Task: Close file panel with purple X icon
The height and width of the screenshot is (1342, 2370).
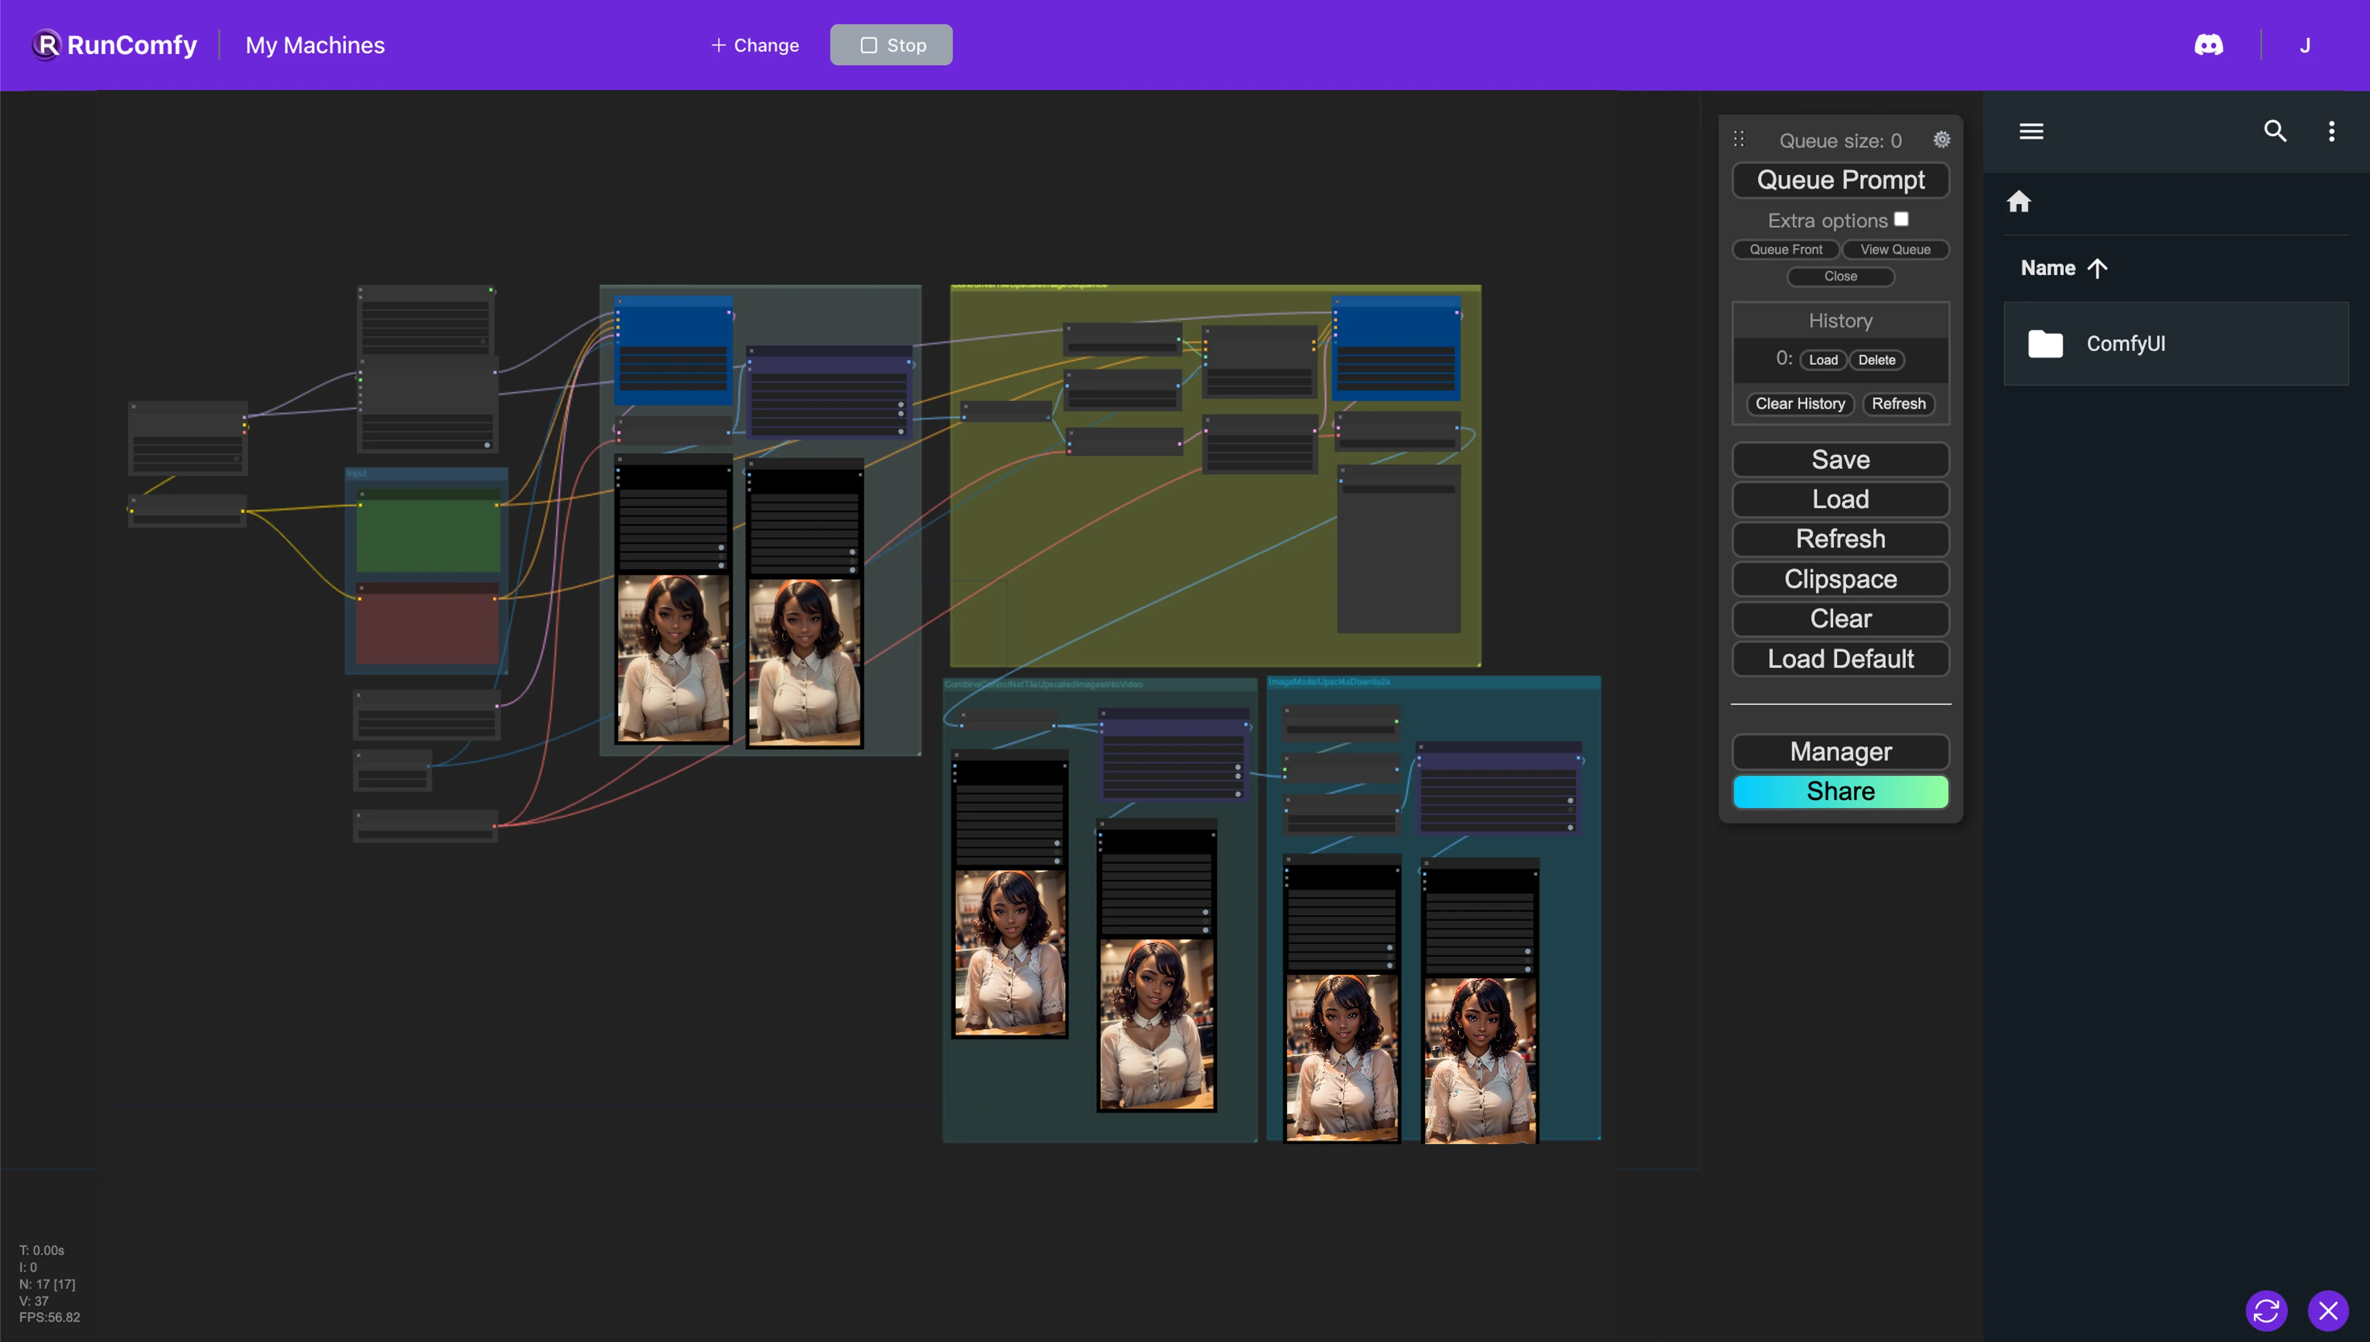Action: click(x=2328, y=1310)
